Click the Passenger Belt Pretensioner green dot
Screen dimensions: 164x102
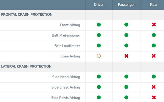click(x=126, y=35)
